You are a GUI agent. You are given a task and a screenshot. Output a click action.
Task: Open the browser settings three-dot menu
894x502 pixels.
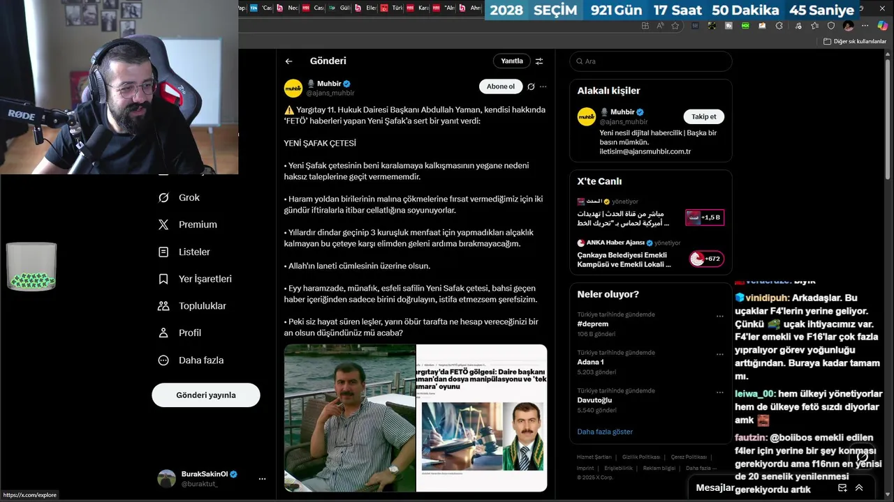click(865, 26)
